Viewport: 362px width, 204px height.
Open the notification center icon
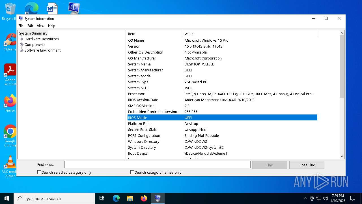(x=353, y=198)
